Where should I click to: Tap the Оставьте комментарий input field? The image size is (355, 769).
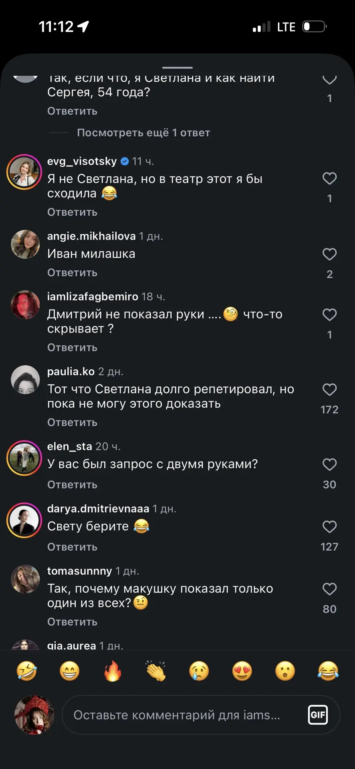201,715
